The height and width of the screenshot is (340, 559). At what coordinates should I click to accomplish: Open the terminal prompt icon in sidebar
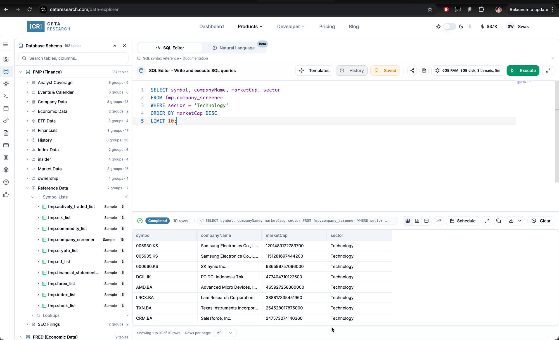coord(6,96)
